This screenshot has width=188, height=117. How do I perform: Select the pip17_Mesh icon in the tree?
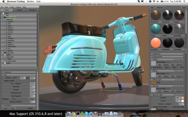point(7,61)
